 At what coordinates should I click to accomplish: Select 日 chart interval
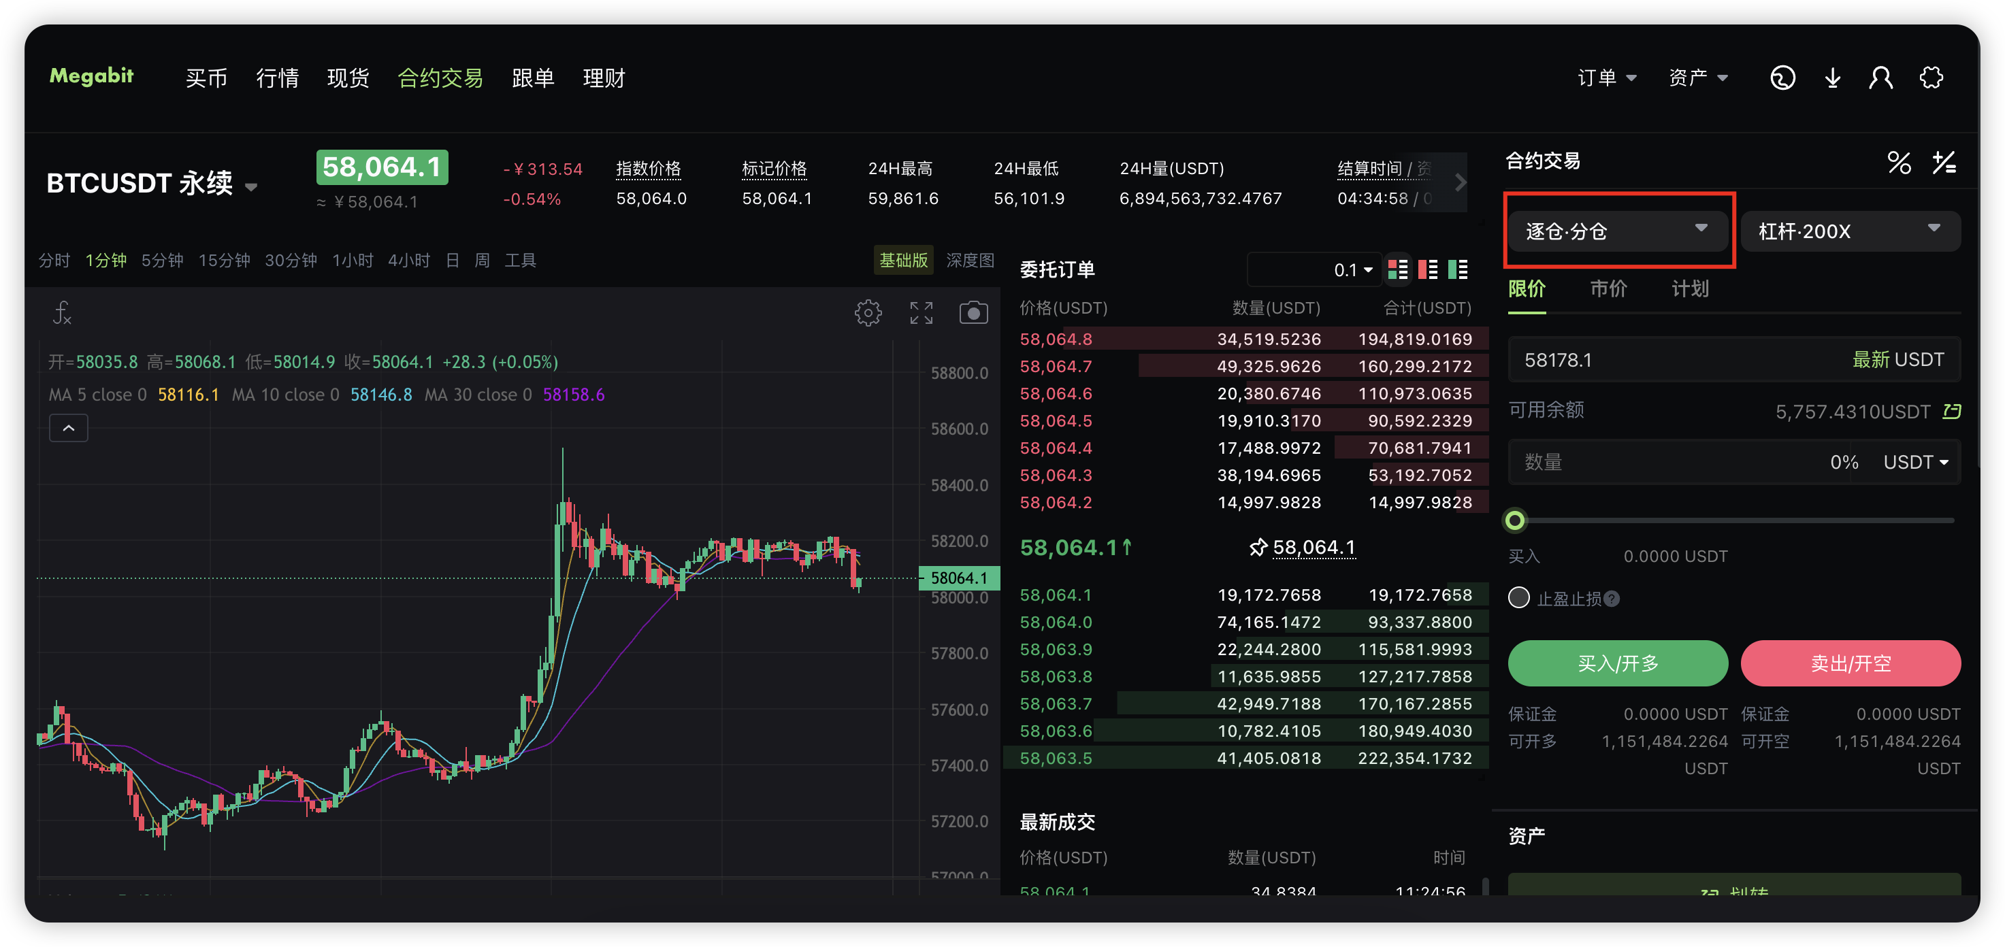452,260
